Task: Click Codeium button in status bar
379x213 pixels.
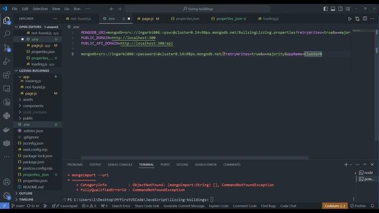Action: tap(335, 206)
